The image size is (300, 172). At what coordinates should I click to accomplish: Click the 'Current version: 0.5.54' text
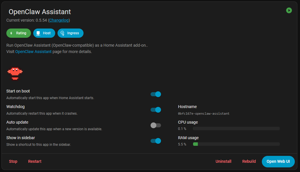(x=27, y=20)
